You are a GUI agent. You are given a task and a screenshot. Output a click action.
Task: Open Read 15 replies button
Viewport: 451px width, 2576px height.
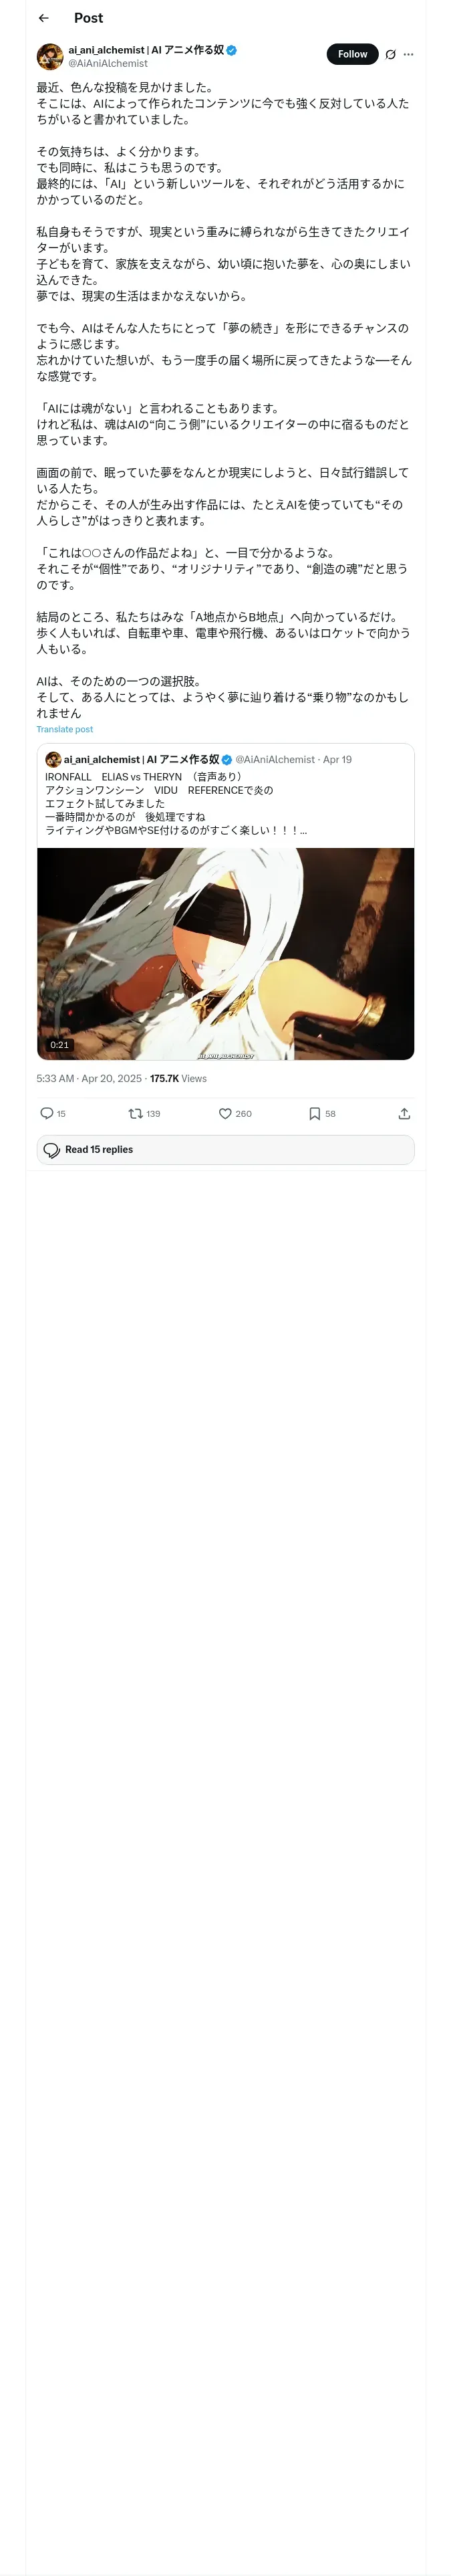pos(225,1150)
